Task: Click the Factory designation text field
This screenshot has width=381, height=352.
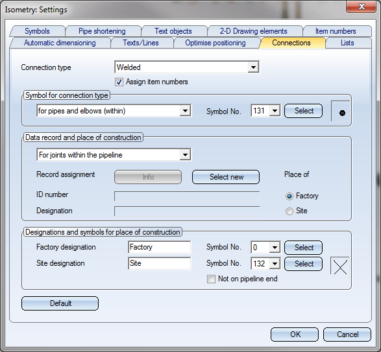Action: pos(160,247)
